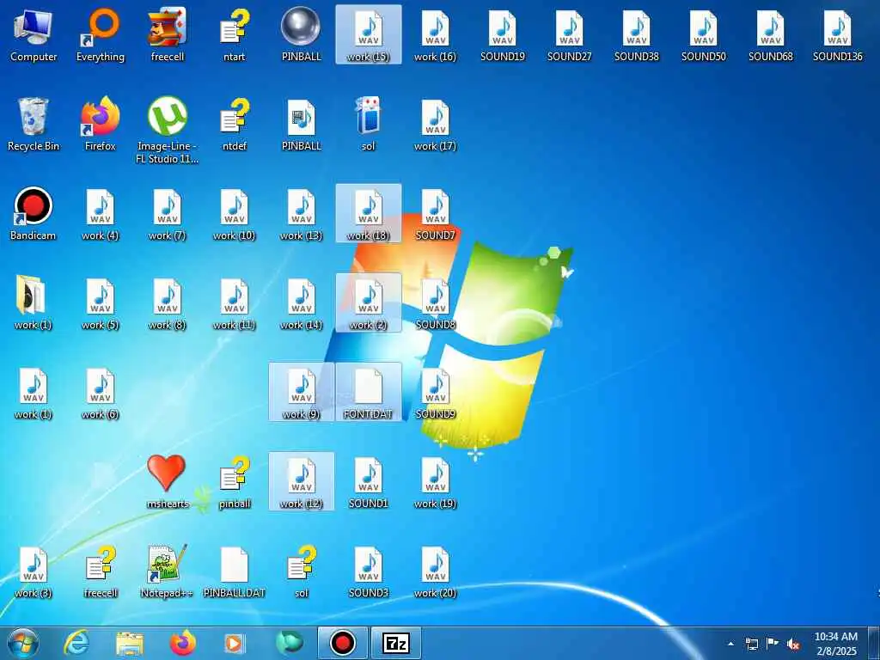Screen dimensions: 880x660
Task: Open Windows Explorer from the taskbar
Action: pyautogui.click(x=130, y=643)
